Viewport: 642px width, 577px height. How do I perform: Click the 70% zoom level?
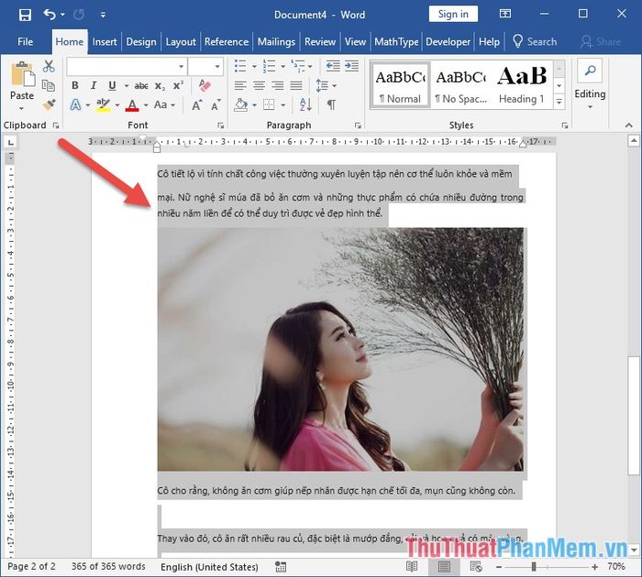pos(616,567)
